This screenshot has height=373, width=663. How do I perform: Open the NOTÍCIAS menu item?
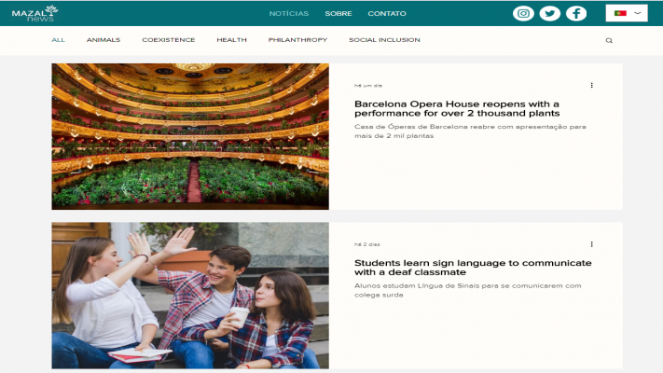pos(288,13)
